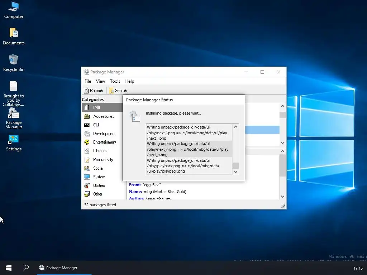Click the Package Manager Status dialog icon

coord(135,116)
